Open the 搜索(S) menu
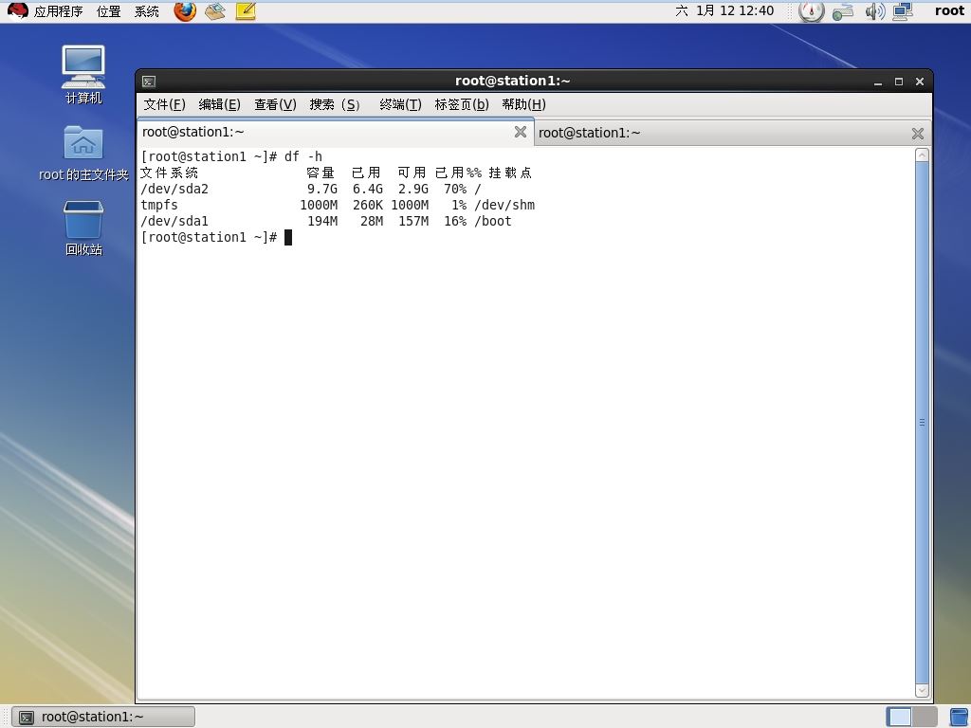 point(335,104)
